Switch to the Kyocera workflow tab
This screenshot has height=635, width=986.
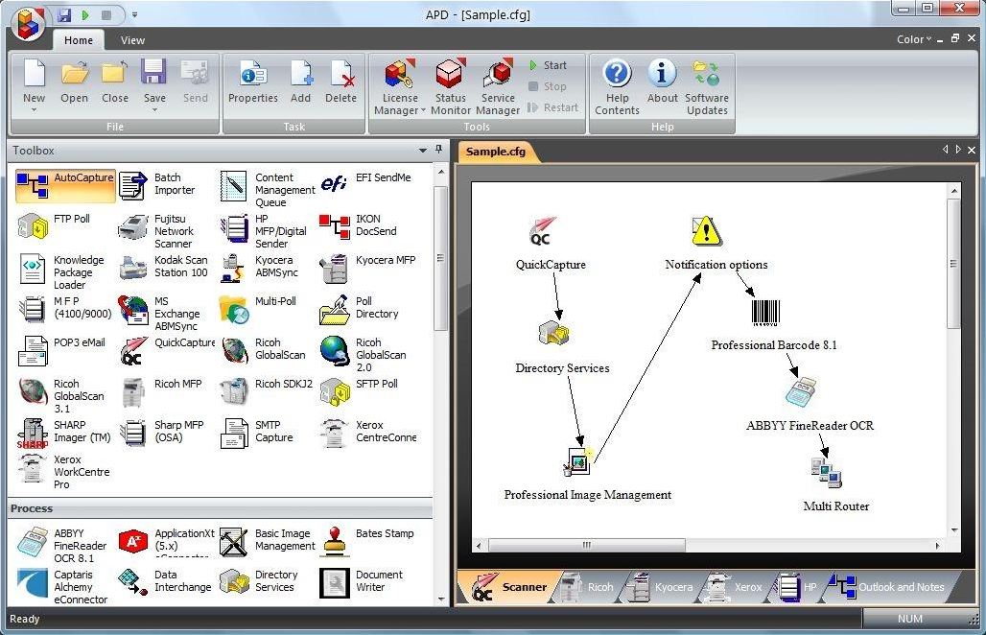click(x=659, y=587)
